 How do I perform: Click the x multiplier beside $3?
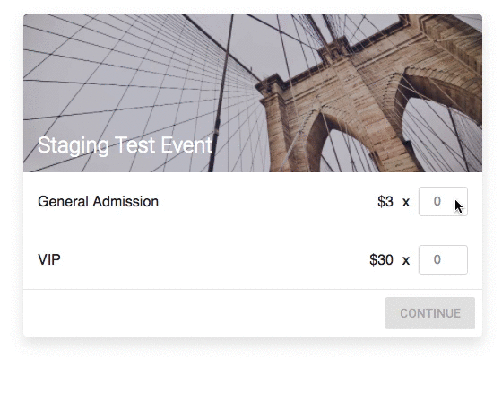click(406, 202)
